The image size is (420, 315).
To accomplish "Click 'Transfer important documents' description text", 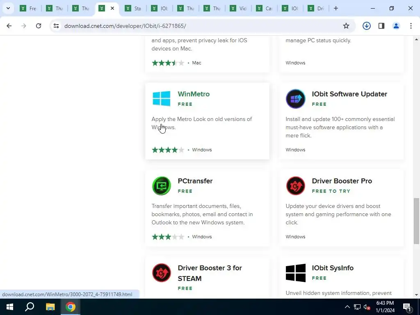I will pyautogui.click(x=202, y=214).
